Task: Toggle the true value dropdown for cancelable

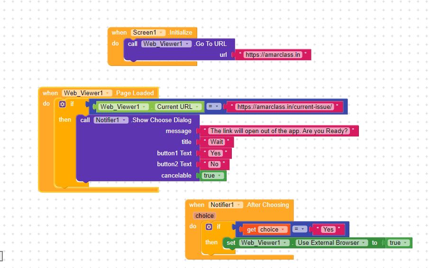Action: point(212,176)
